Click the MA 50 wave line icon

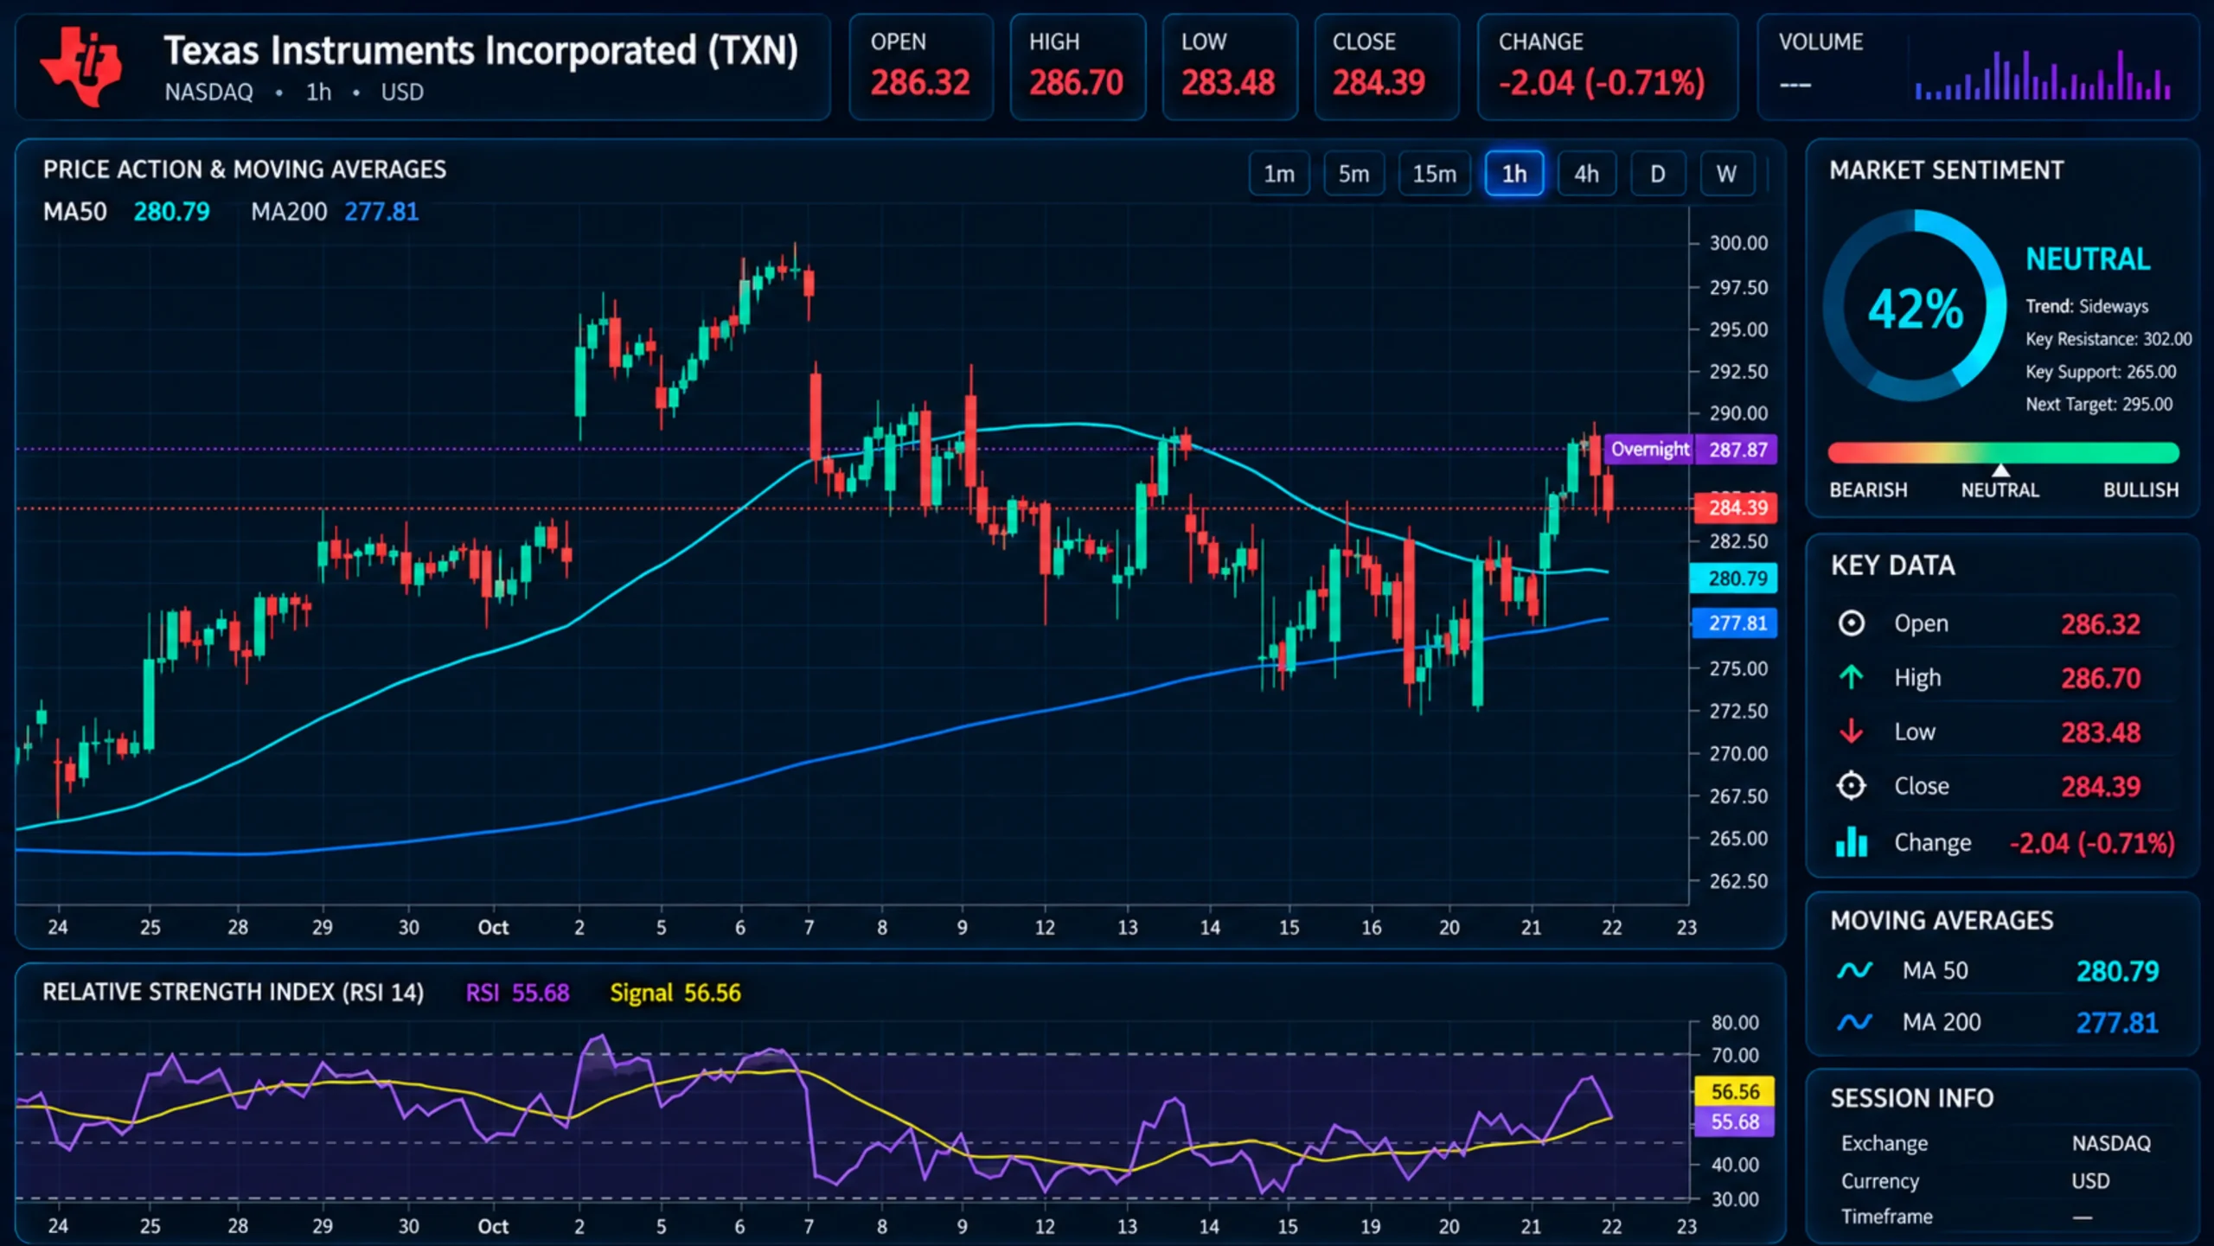click(1854, 970)
